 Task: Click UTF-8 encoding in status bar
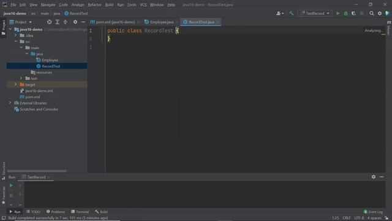[x=359, y=218]
